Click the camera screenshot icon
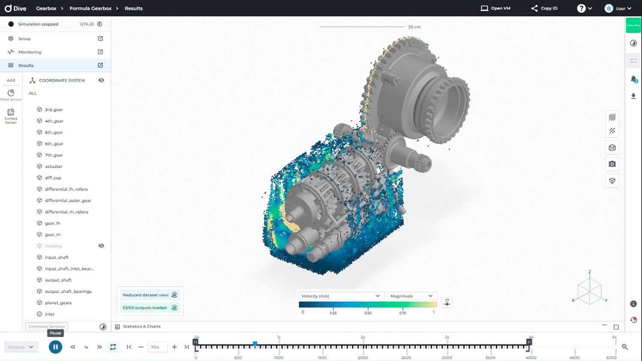 (x=612, y=164)
